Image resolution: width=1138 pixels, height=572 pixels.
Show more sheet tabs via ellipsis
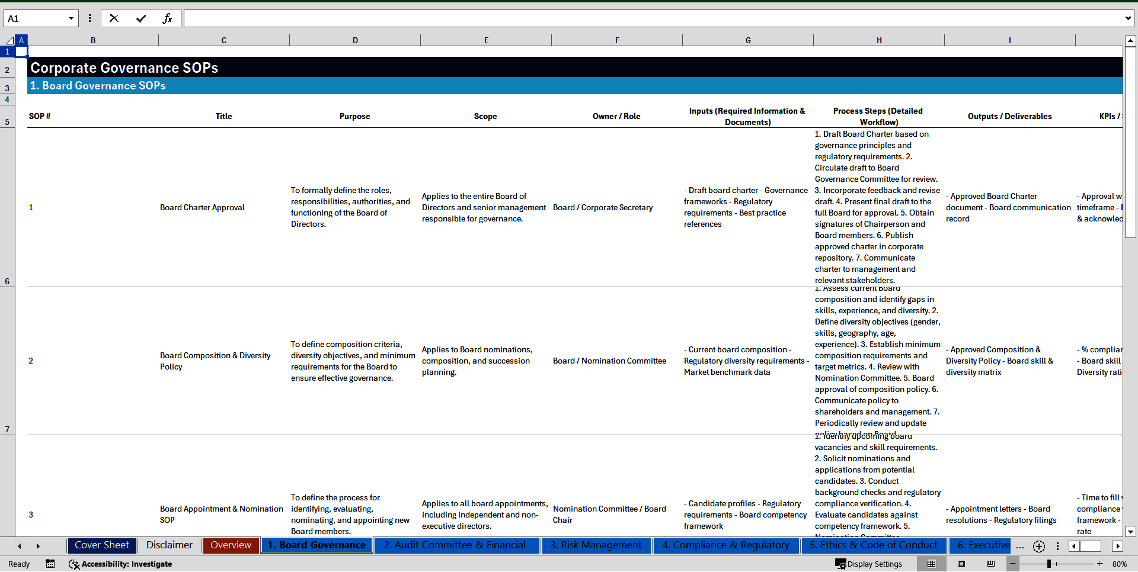(1019, 546)
